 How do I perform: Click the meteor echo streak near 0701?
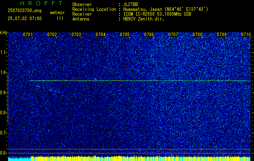(38, 87)
